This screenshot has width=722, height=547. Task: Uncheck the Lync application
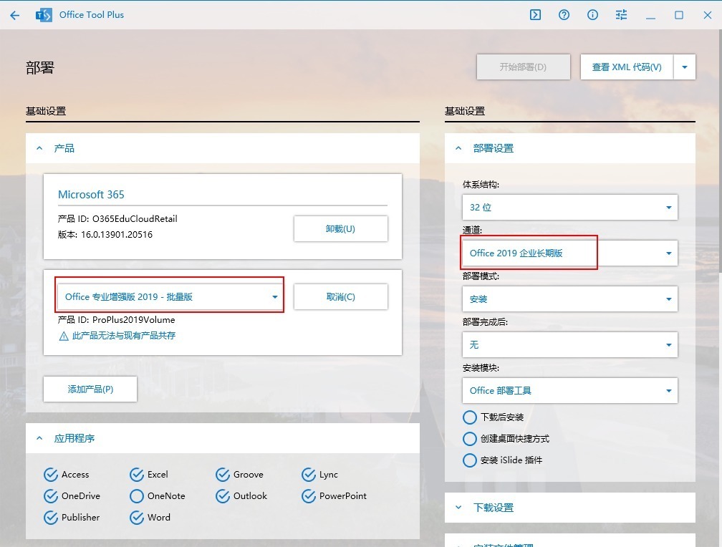pos(309,474)
